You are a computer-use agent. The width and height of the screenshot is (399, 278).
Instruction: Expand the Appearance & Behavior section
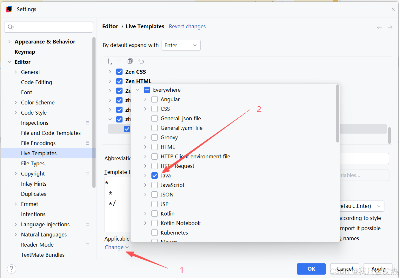(9, 42)
